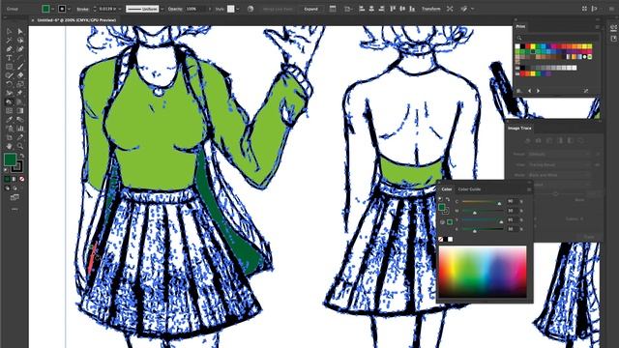The width and height of the screenshot is (619, 348).
Task: Open the Opacity panel link in control bar
Action: 175,9
